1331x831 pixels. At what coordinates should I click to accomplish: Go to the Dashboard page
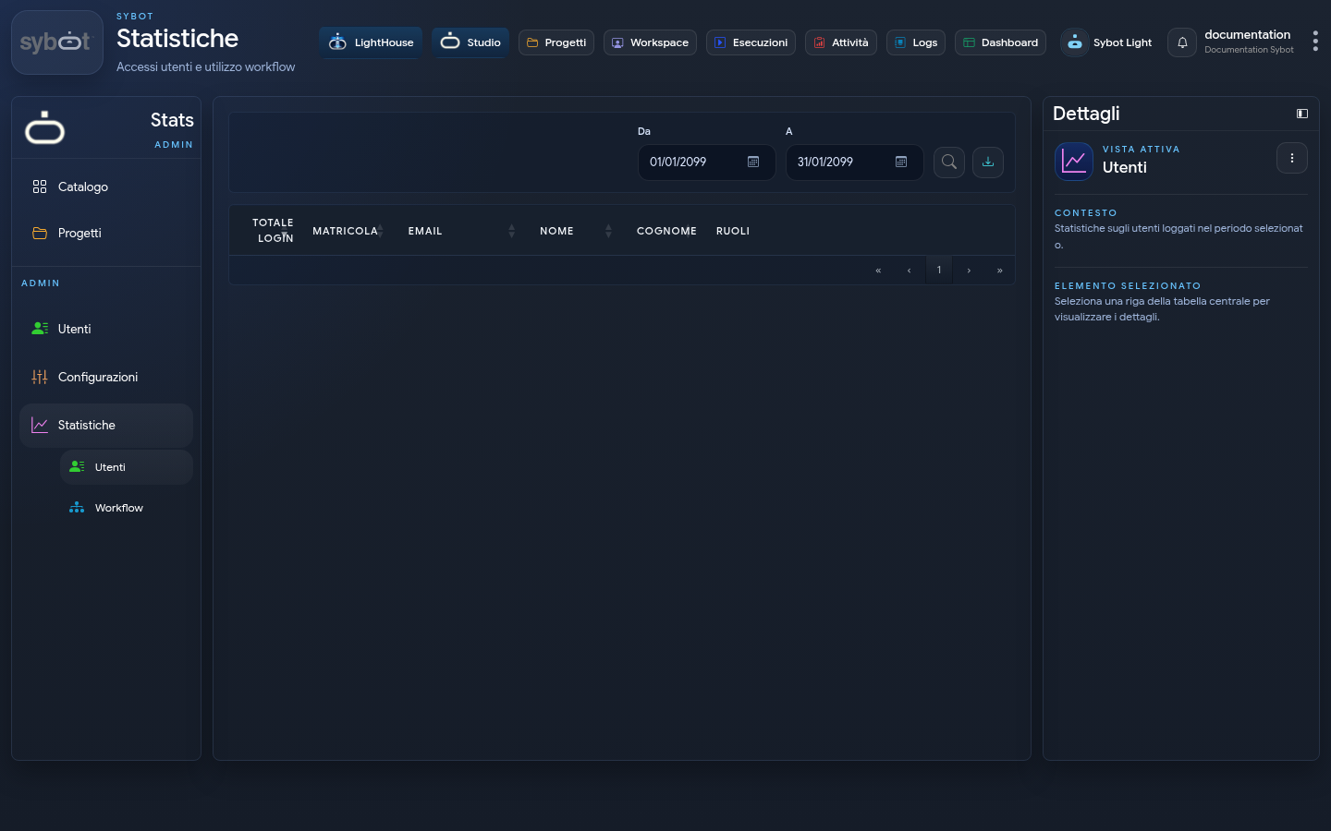[x=1000, y=42]
